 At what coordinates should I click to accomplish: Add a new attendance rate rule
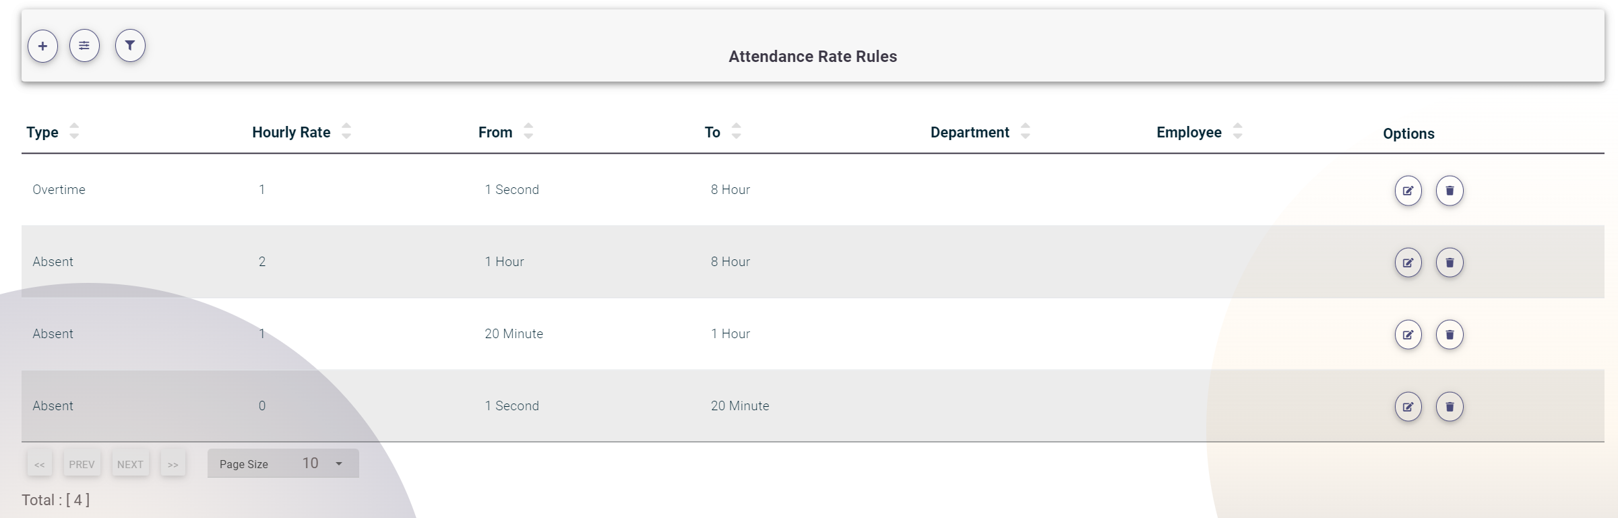click(42, 45)
